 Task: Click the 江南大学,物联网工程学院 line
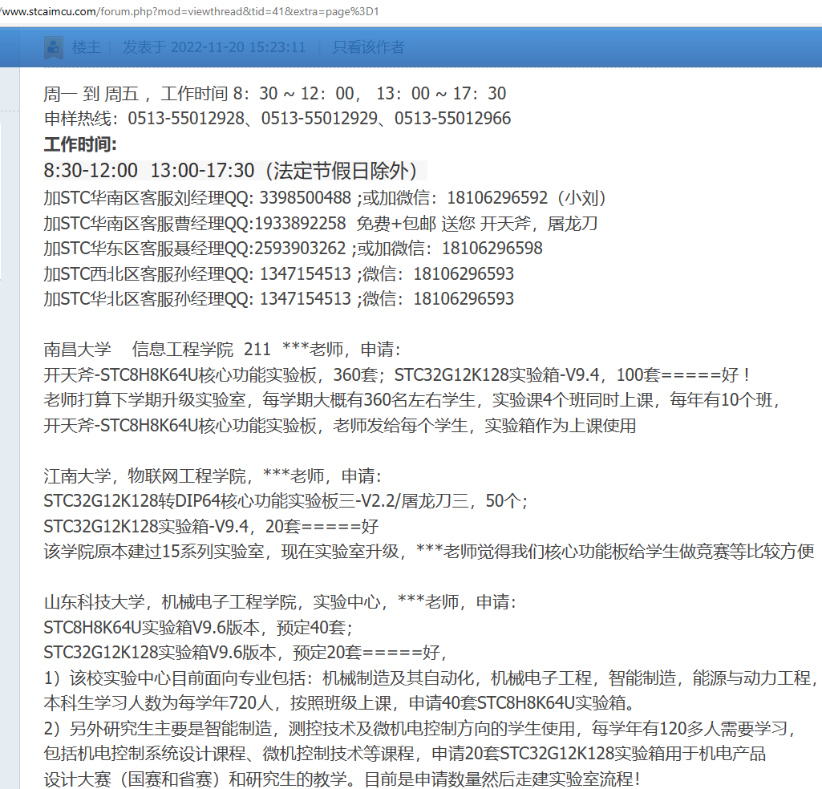(x=213, y=476)
